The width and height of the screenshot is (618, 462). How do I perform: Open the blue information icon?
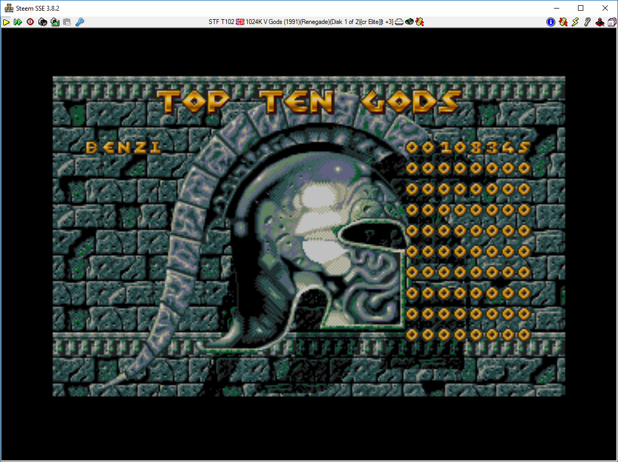point(551,22)
